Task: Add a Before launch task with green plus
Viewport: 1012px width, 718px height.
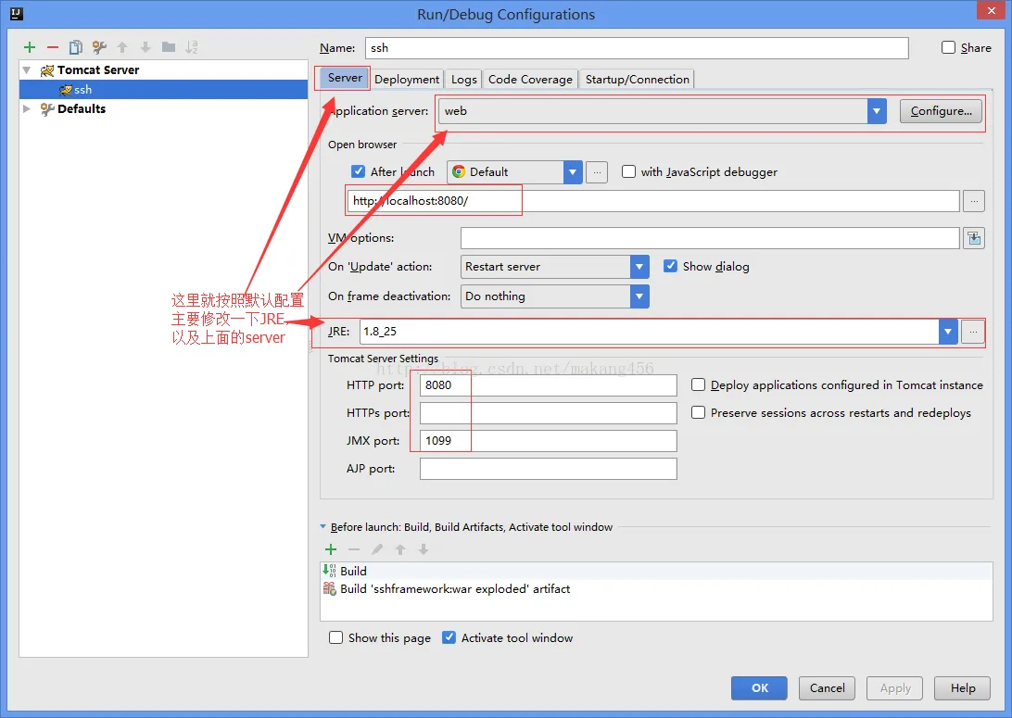Action: [331, 549]
